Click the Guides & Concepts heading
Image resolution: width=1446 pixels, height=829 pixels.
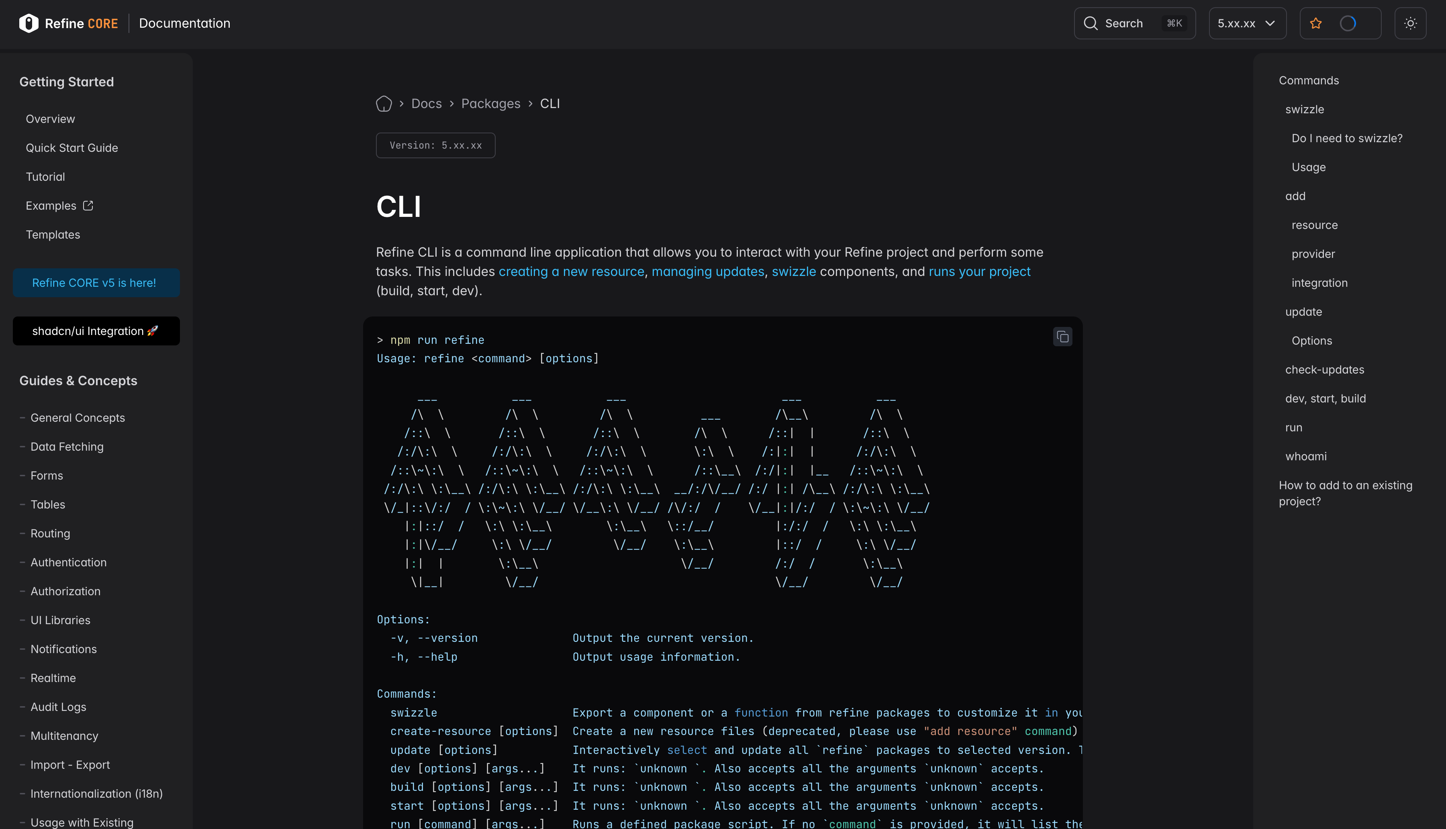[x=78, y=381]
